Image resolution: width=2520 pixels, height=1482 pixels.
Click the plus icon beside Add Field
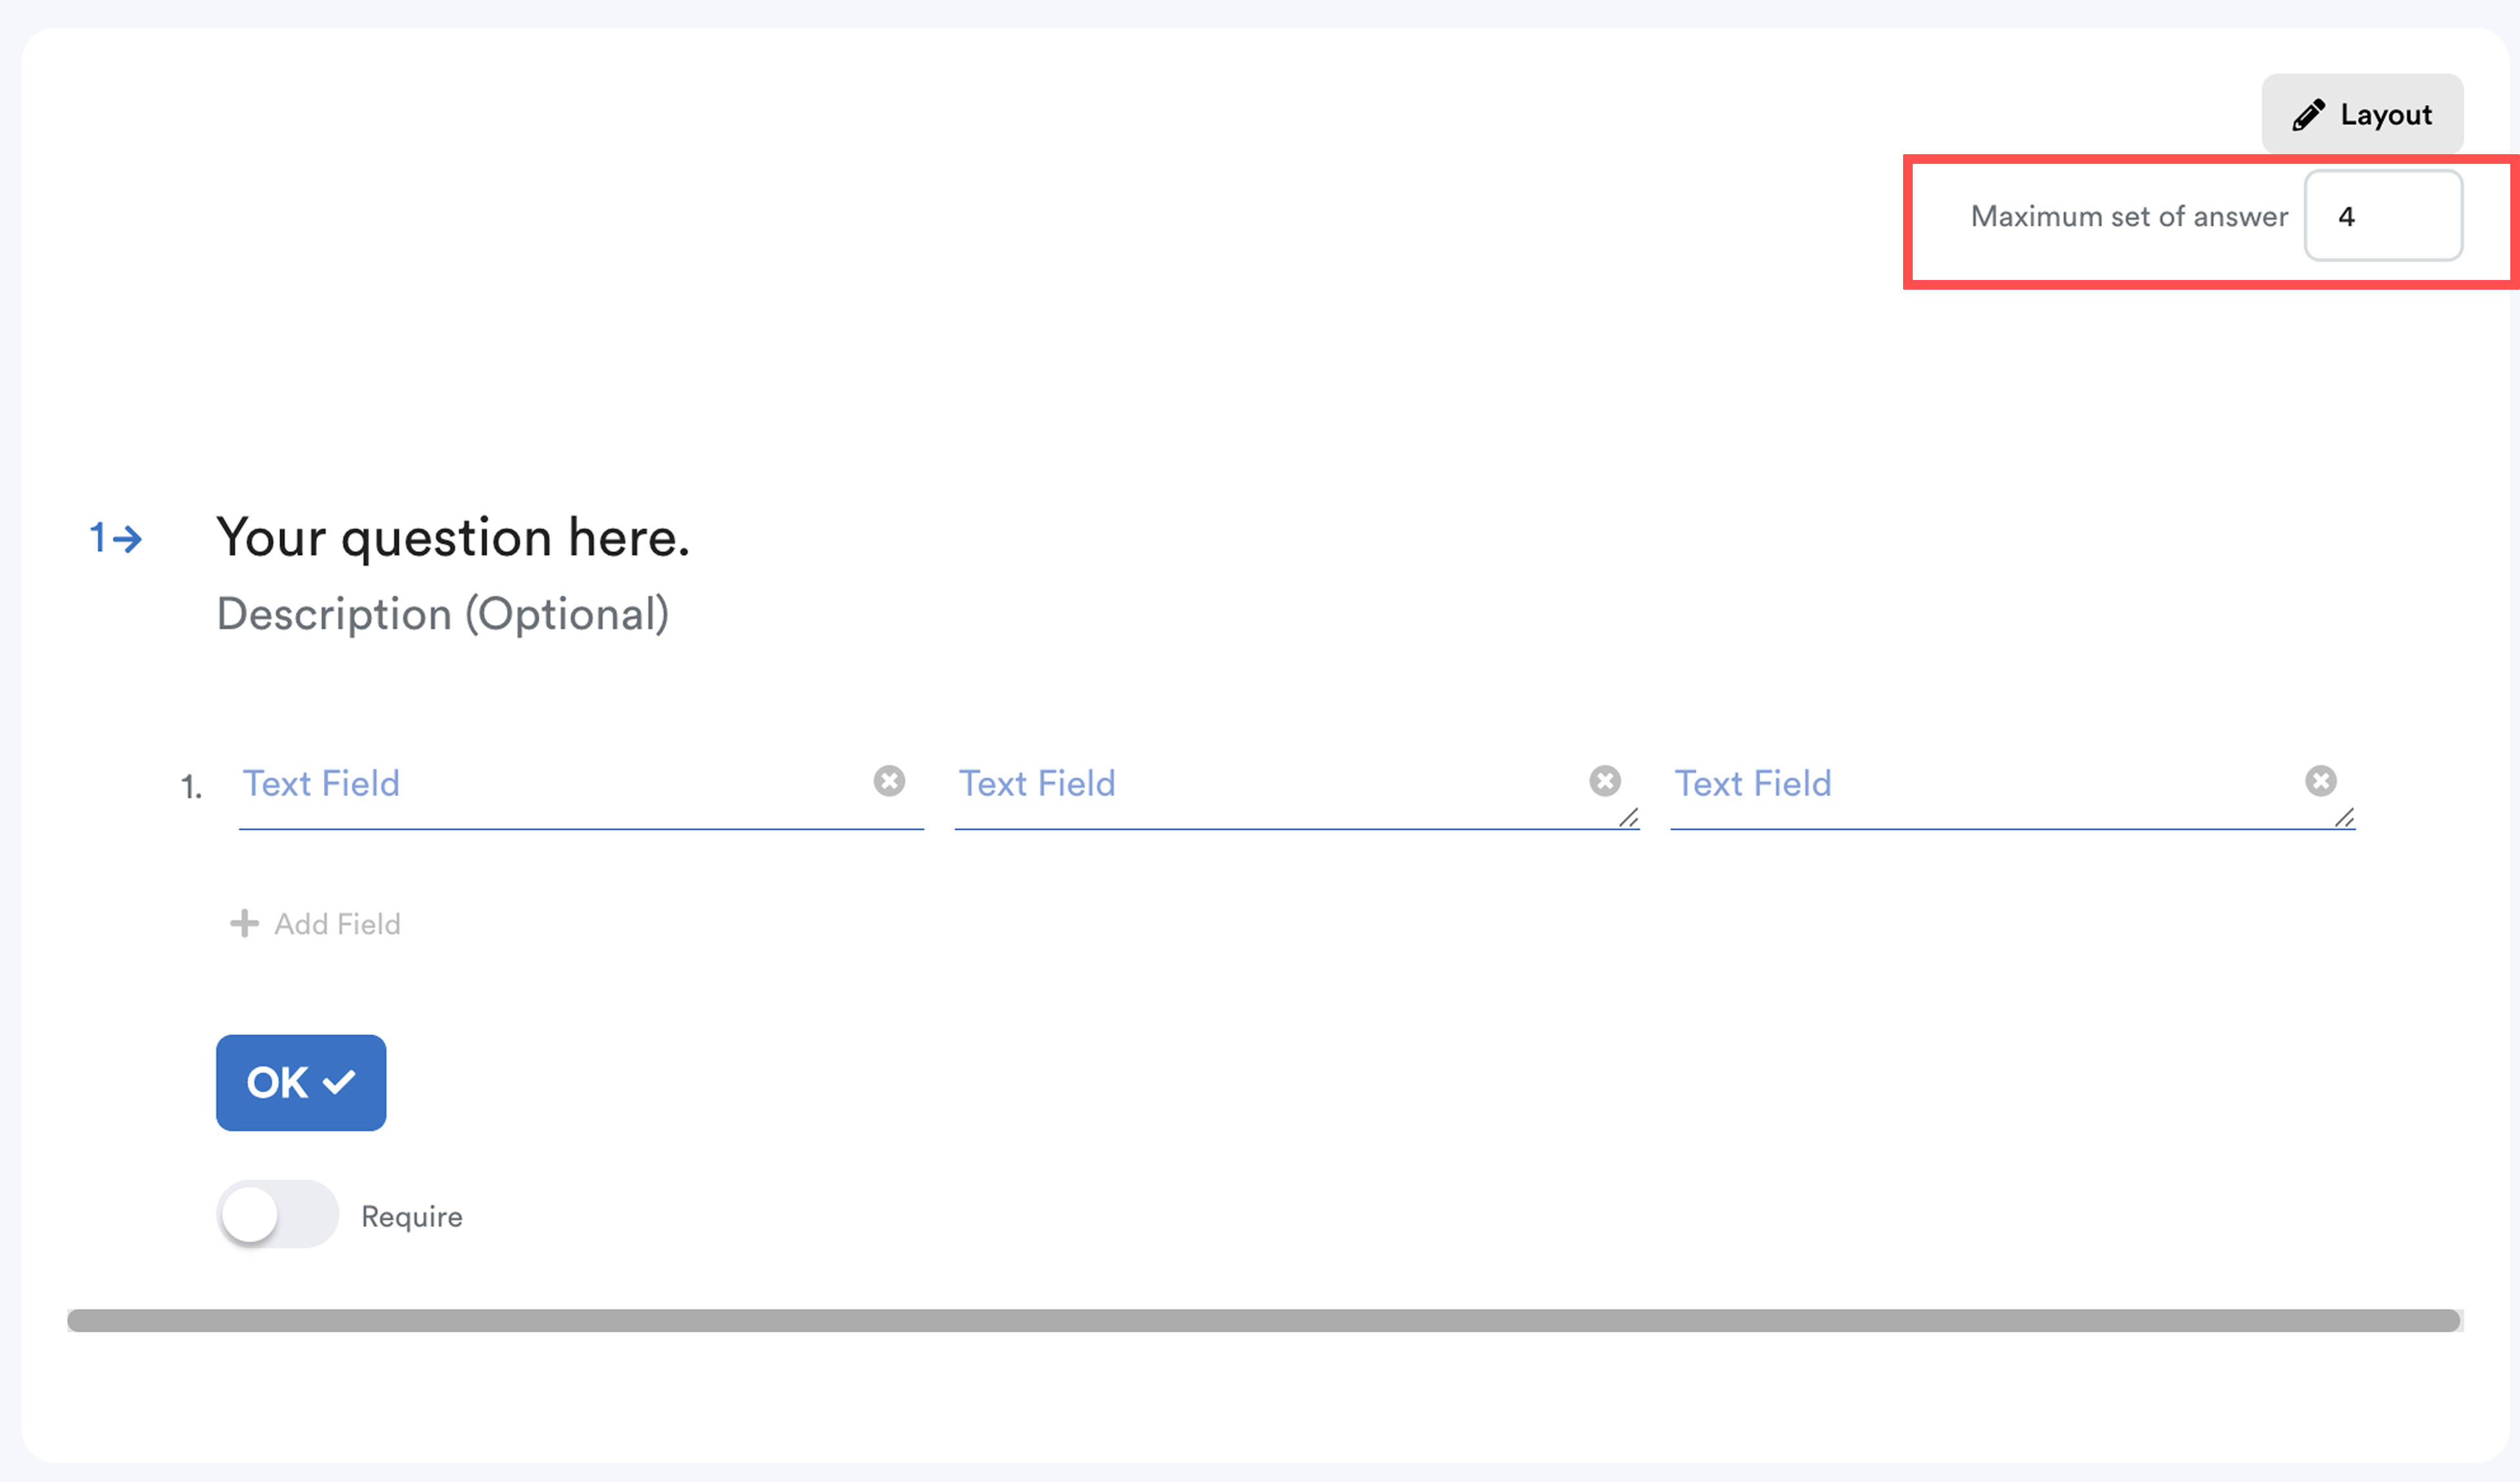(x=244, y=923)
